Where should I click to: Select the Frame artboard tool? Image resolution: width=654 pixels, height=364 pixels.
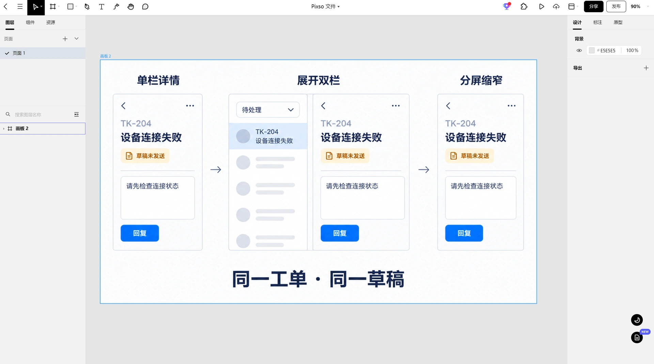53,6
